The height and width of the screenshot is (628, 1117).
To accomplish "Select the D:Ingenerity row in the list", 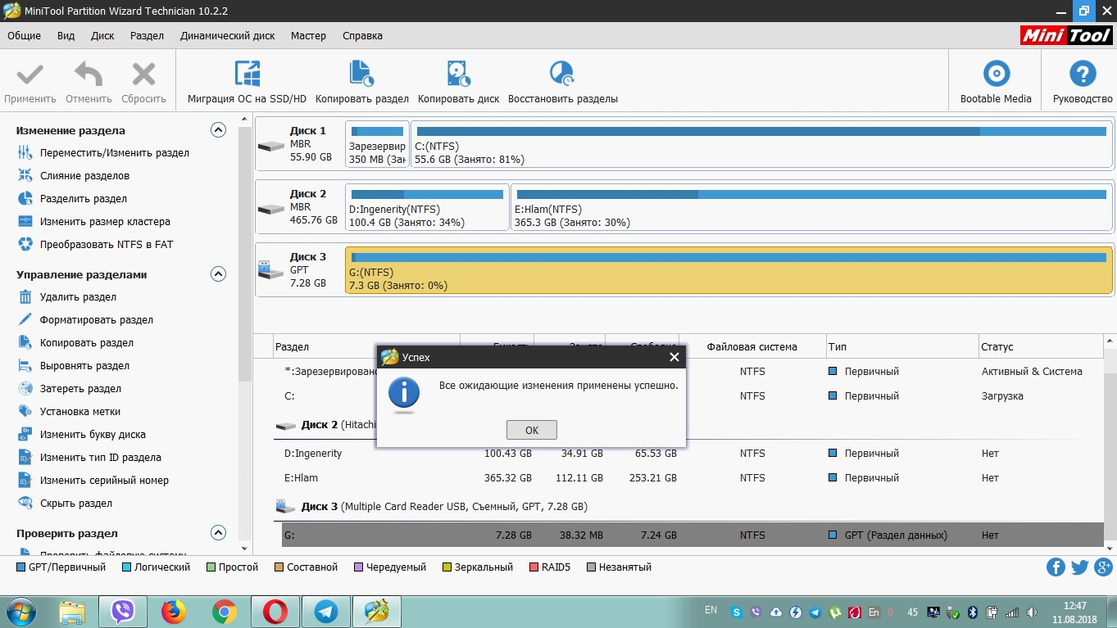I will (x=688, y=454).
